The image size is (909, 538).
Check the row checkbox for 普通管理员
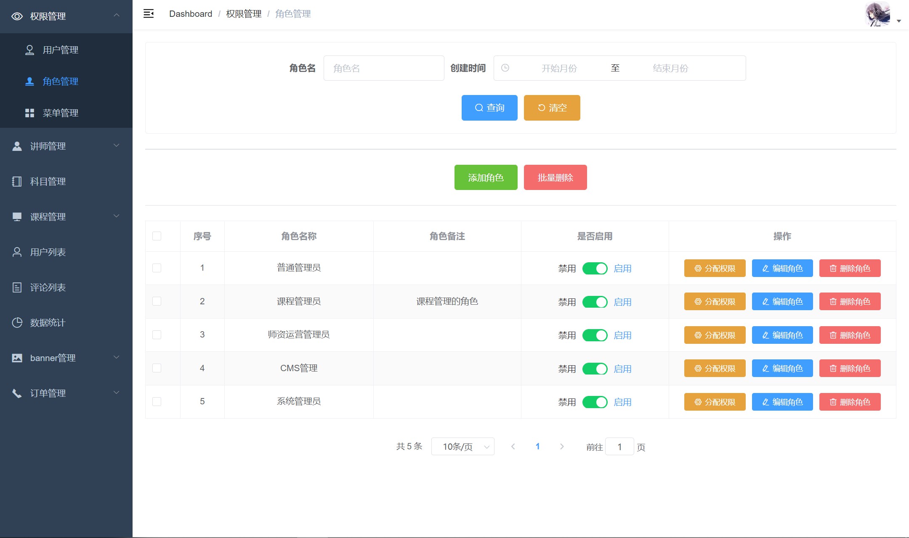[157, 268]
